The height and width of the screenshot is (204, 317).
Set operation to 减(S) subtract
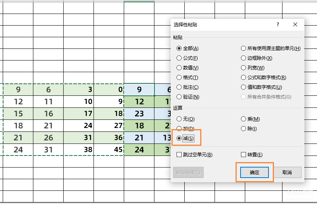pyautogui.click(x=185, y=138)
